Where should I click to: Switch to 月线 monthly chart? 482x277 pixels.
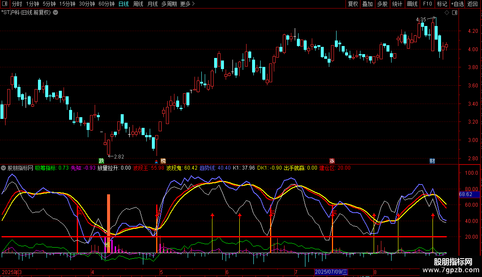point(152,4)
